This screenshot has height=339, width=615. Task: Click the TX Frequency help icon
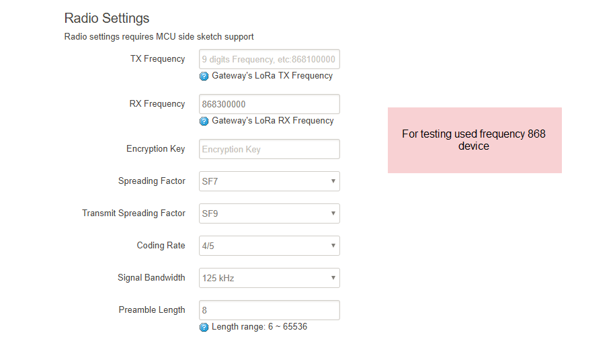tap(204, 76)
